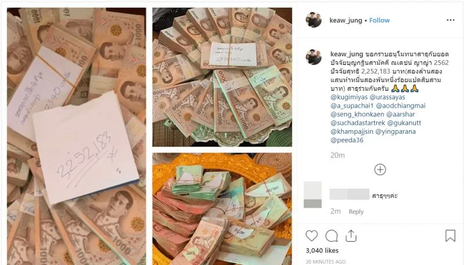Open keaw_jung profile picture in header

coord(314,20)
